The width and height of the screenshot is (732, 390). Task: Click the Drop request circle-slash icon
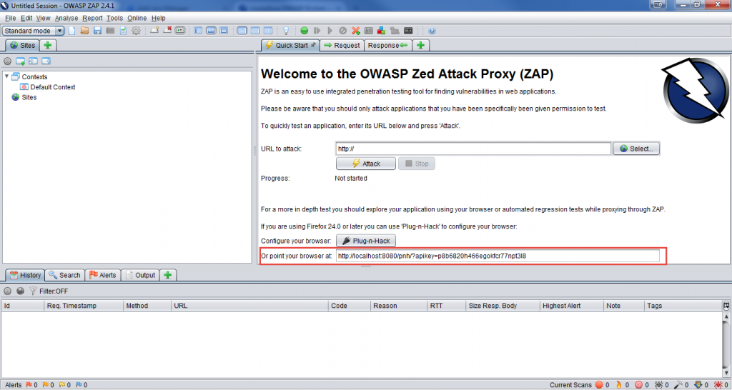pyautogui.click(x=342, y=31)
